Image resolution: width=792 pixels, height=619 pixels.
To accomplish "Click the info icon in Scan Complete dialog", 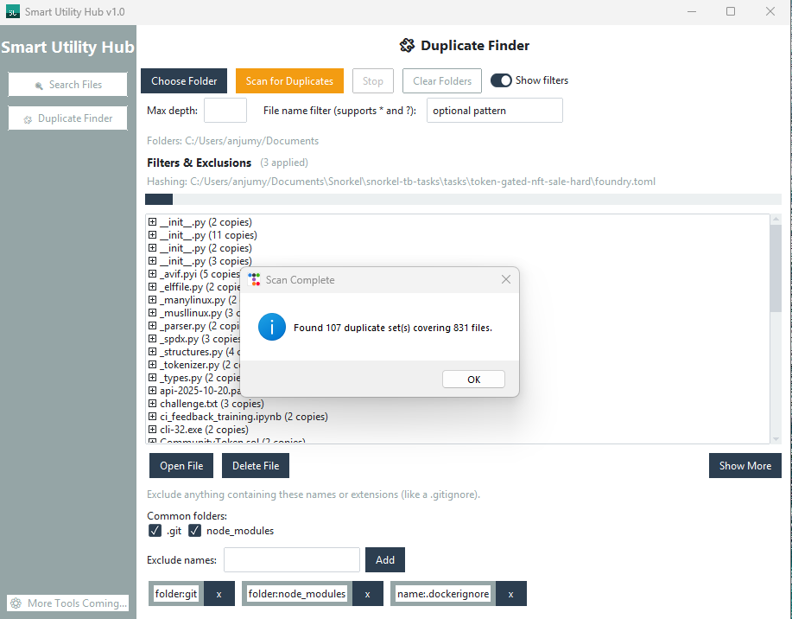I will click(x=271, y=327).
